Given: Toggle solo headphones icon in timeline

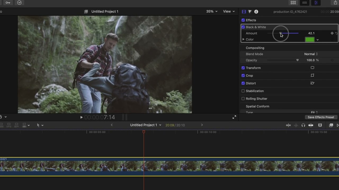Looking at the screenshot, I should (x=303, y=125).
